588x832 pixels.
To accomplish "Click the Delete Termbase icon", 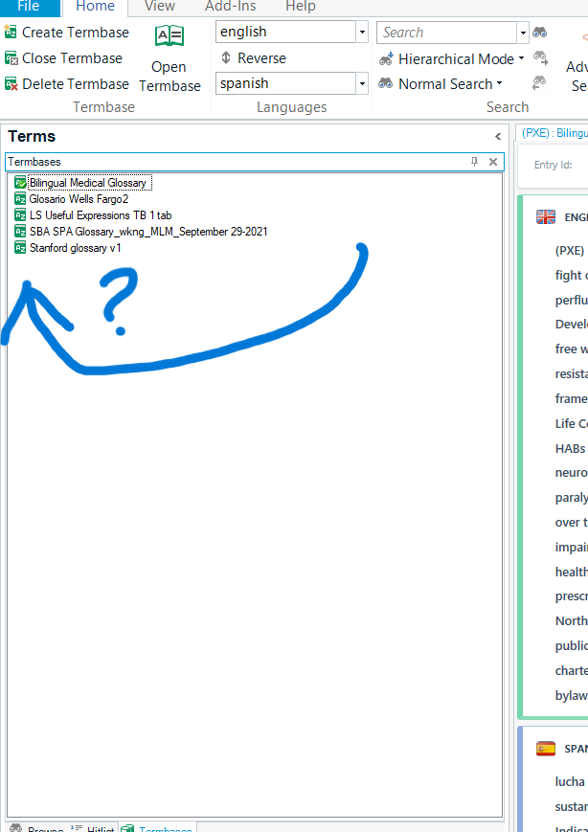I will point(11,84).
